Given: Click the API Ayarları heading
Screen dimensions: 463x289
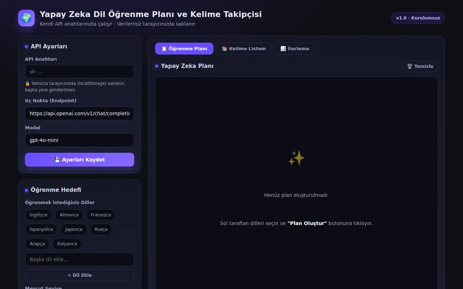Looking at the screenshot, I should [49, 46].
